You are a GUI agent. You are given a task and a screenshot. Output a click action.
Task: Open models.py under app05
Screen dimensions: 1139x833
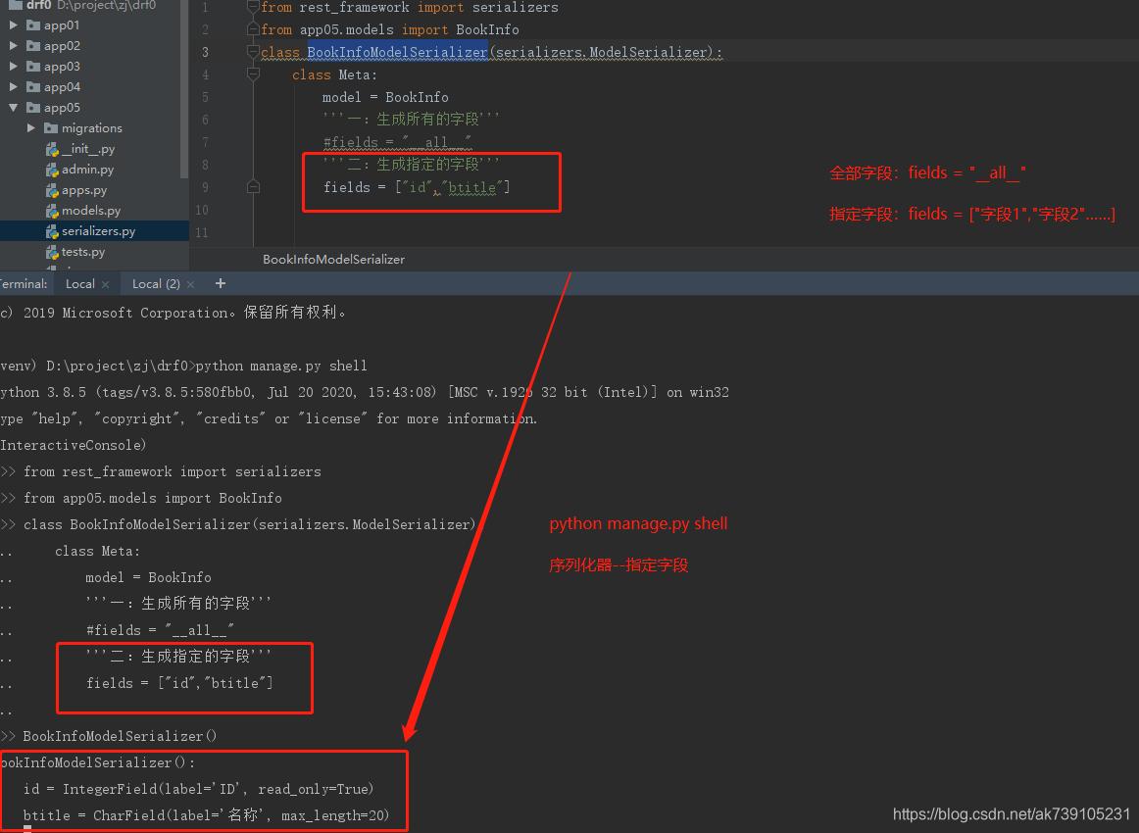(51, 210)
